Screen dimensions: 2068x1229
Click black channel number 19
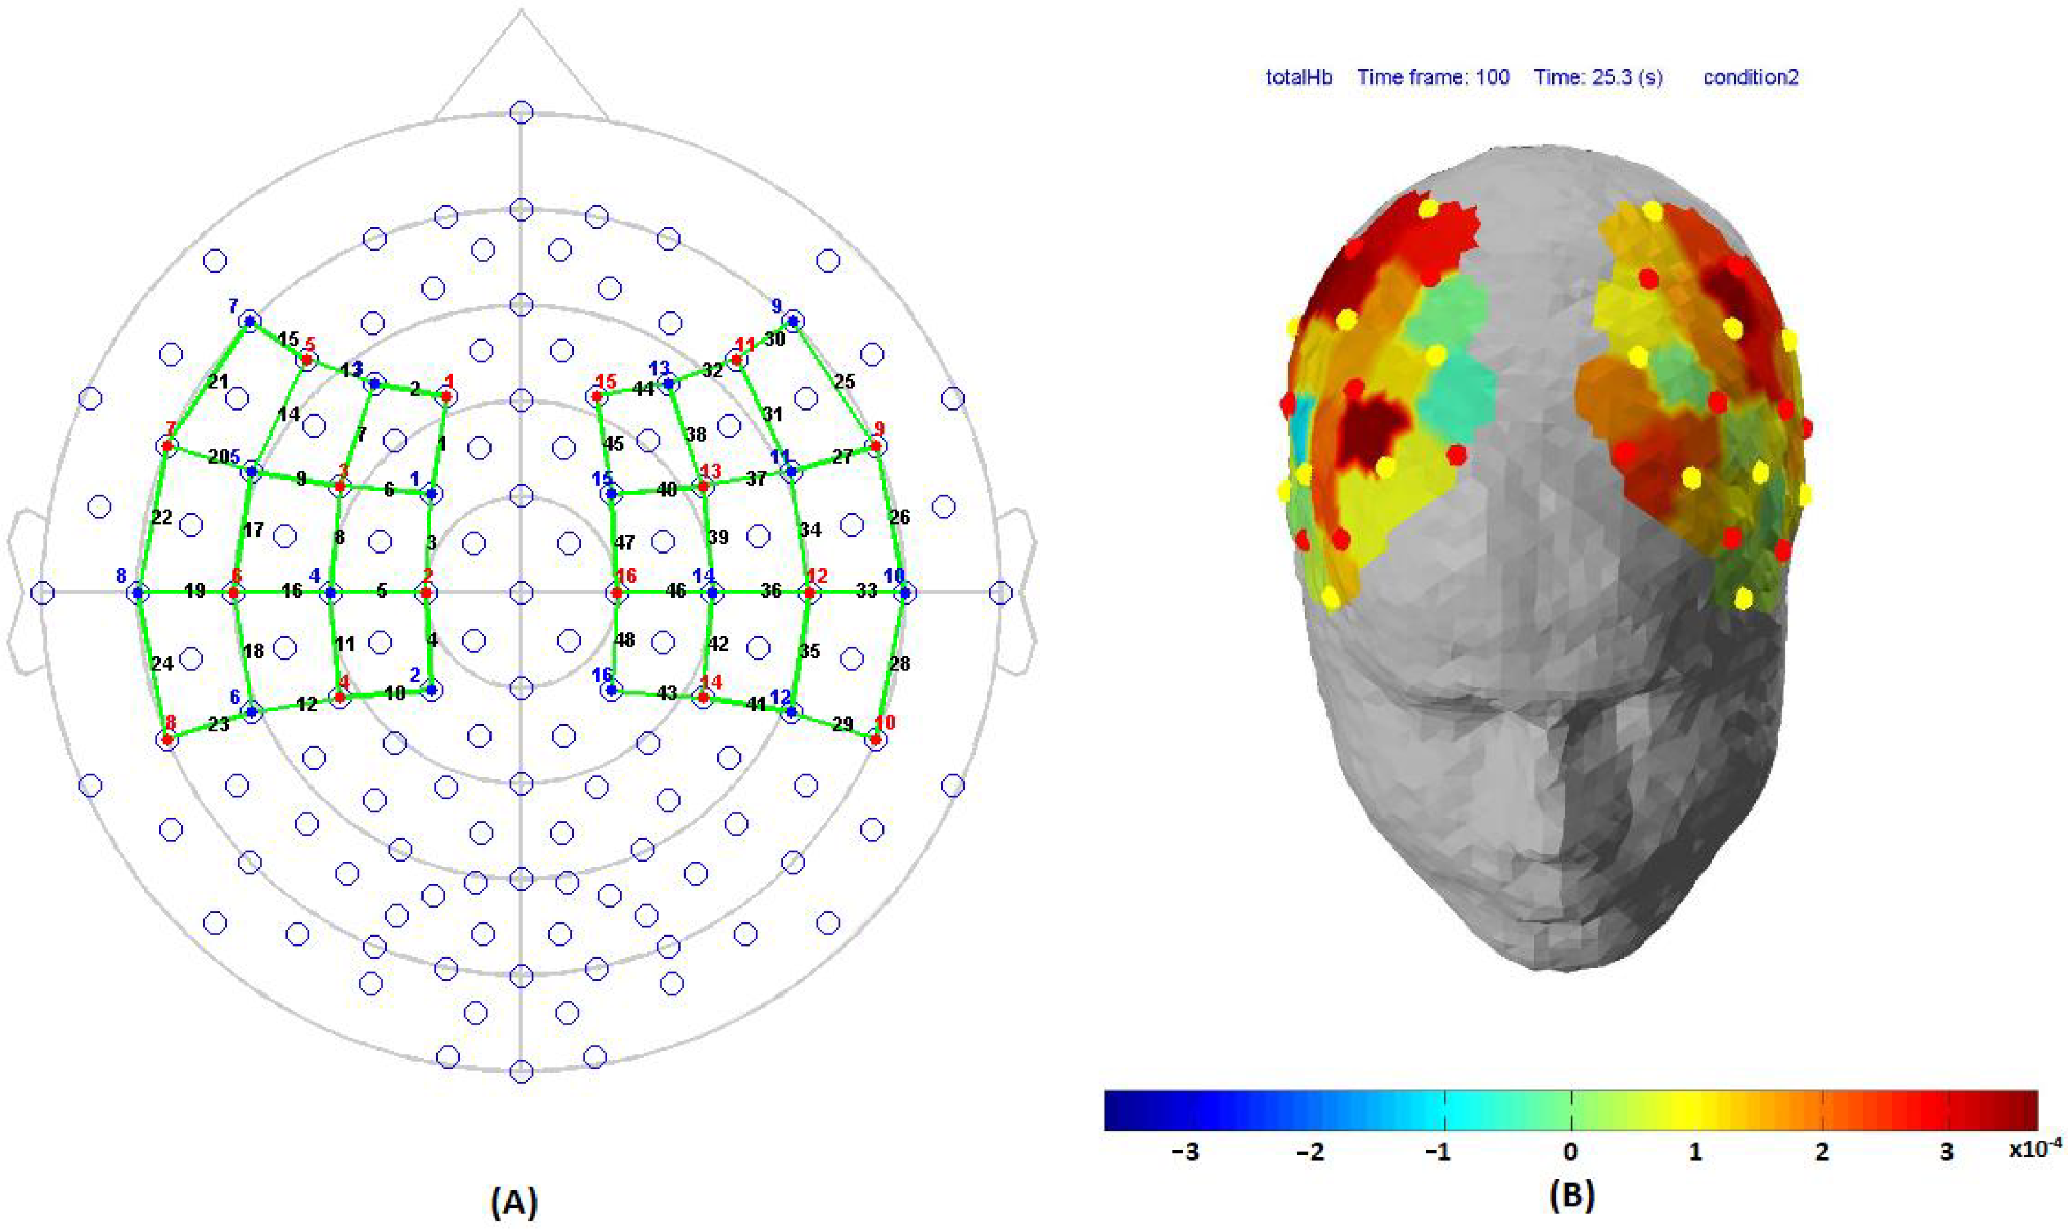pos(195,591)
